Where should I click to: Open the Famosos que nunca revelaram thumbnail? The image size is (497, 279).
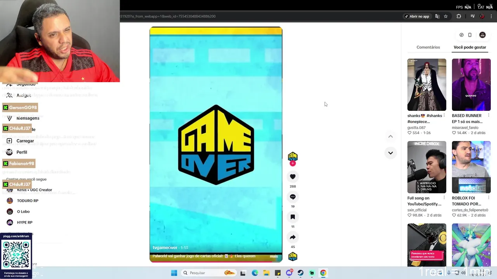tap(427, 245)
